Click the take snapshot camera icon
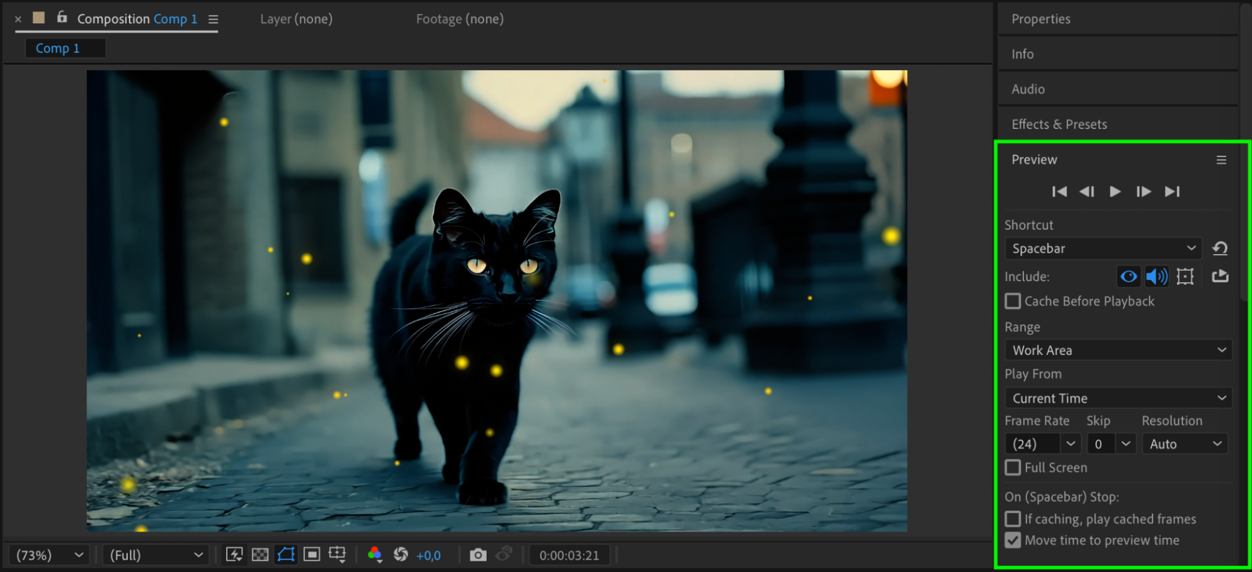Viewport: 1252px width, 572px height. 478,555
